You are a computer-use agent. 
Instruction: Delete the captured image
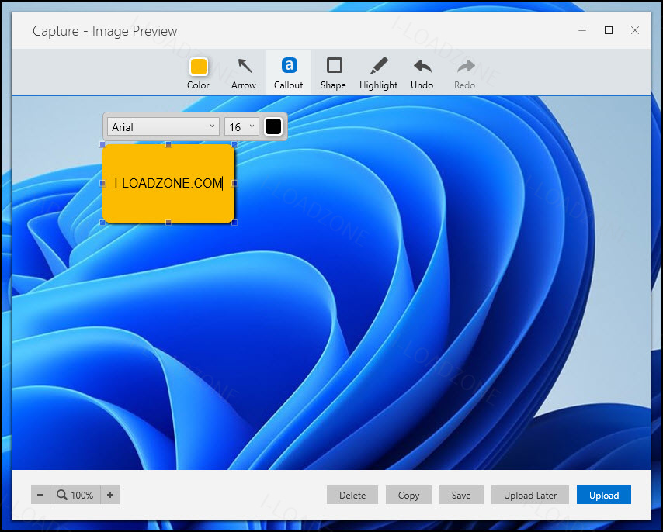click(352, 495)
